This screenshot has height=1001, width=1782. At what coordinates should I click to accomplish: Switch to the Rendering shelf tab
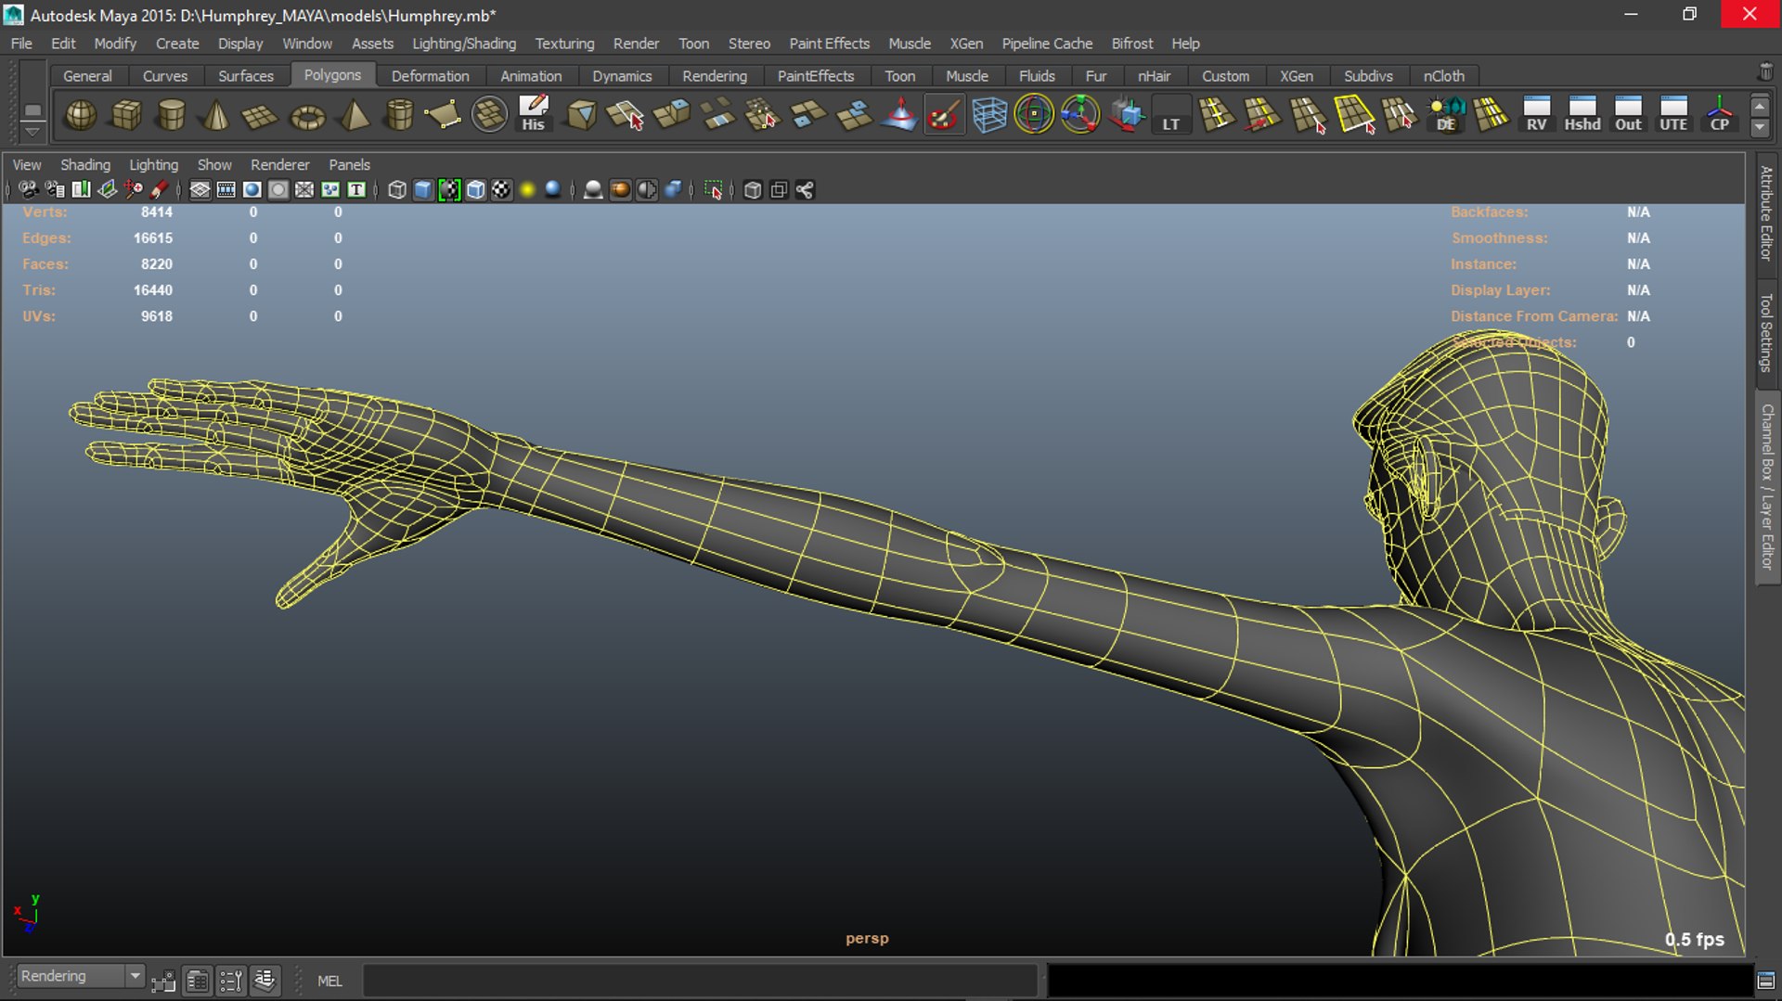click(x=714, y=76)
